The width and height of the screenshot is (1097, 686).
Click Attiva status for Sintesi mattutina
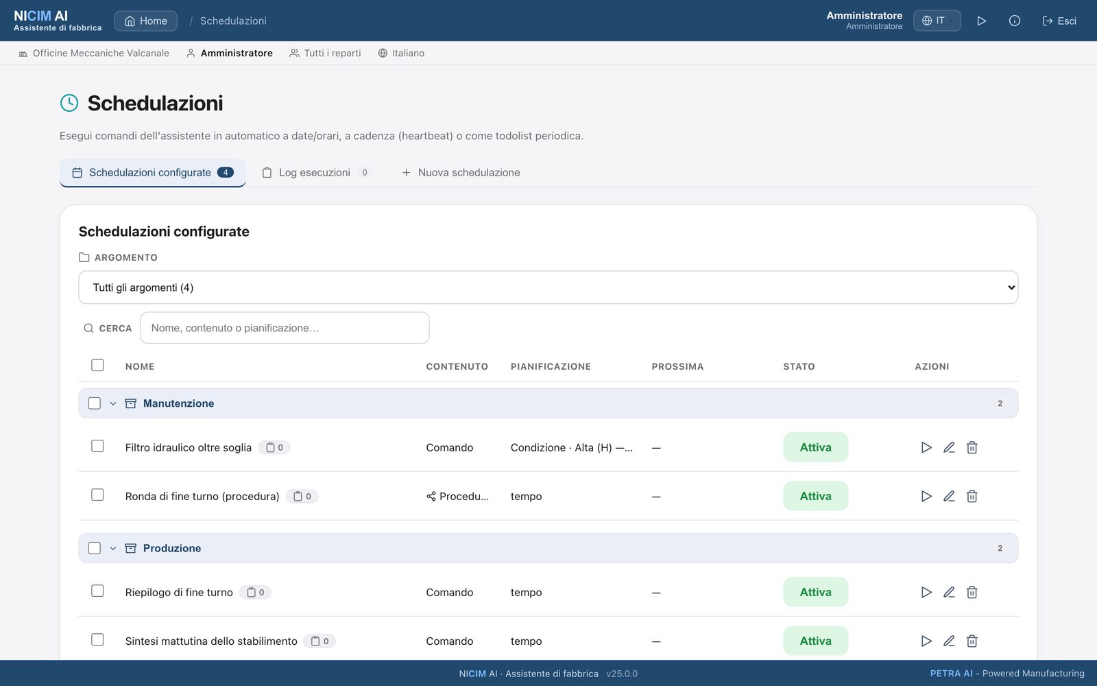coord(816,641)
